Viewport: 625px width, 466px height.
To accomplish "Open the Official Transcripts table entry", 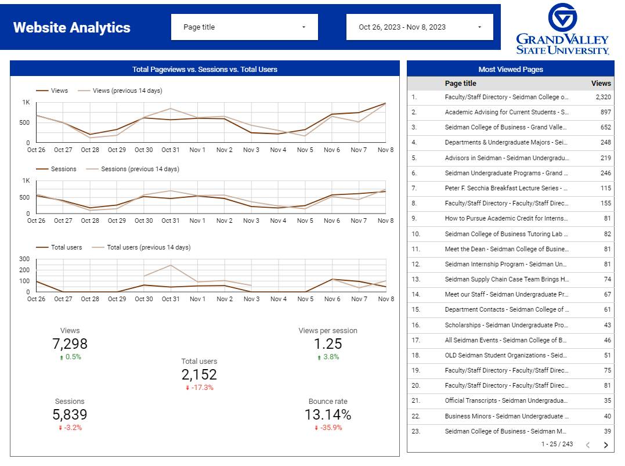I will click(511, 401).
